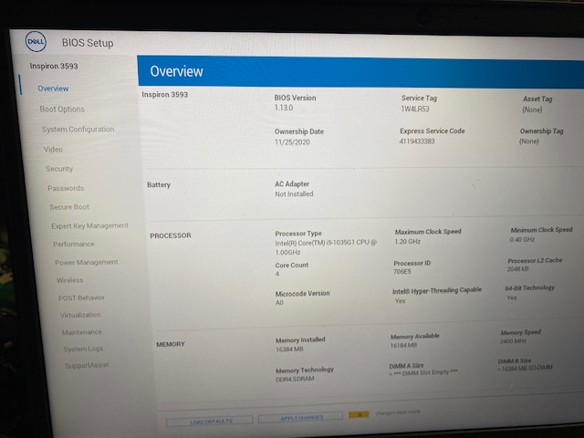The image size is (584, 438).
Task: Click the PROCESSOR section label
Action: [x=171, y=235]
